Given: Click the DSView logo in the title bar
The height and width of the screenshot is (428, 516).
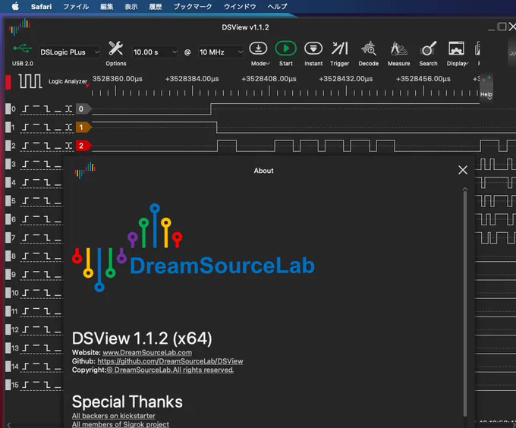Looking at the screenshot, I should pyautogui.click(x=20, y=27).
